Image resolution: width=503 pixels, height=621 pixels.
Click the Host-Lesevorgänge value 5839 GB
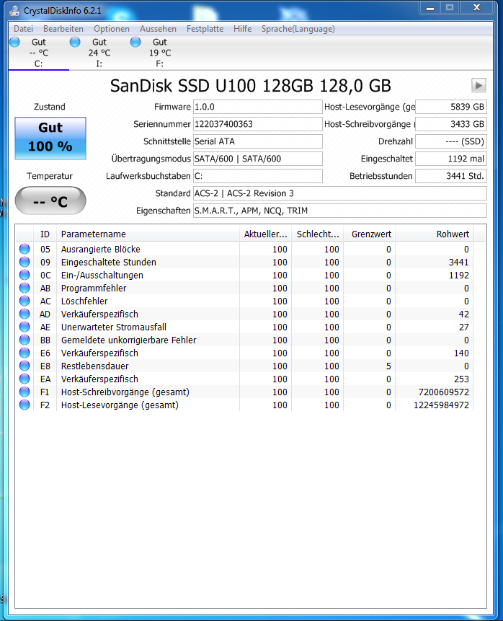tap(451, 107)
